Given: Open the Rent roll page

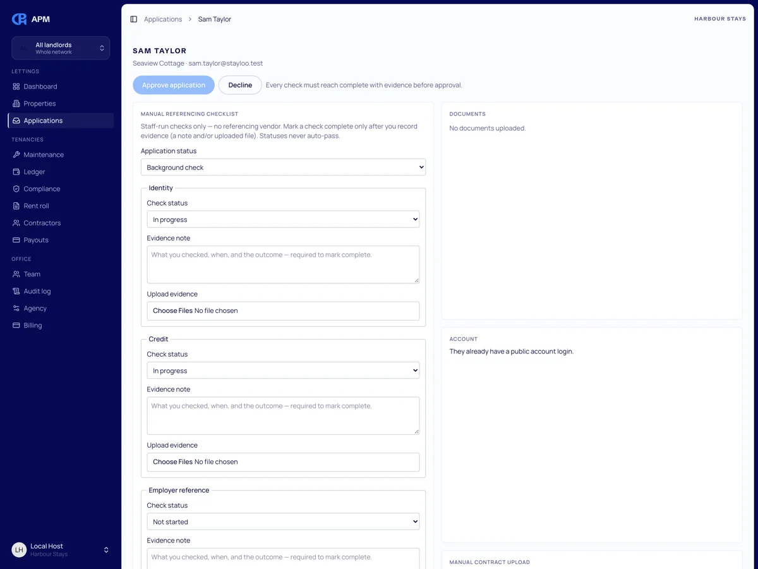Looking at the screenshot, I should 61,206.
